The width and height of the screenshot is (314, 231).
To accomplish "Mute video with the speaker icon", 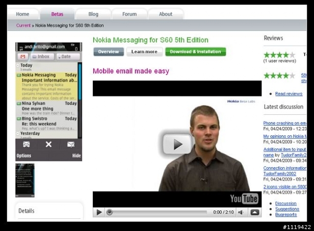I will [x=241, y=212].
